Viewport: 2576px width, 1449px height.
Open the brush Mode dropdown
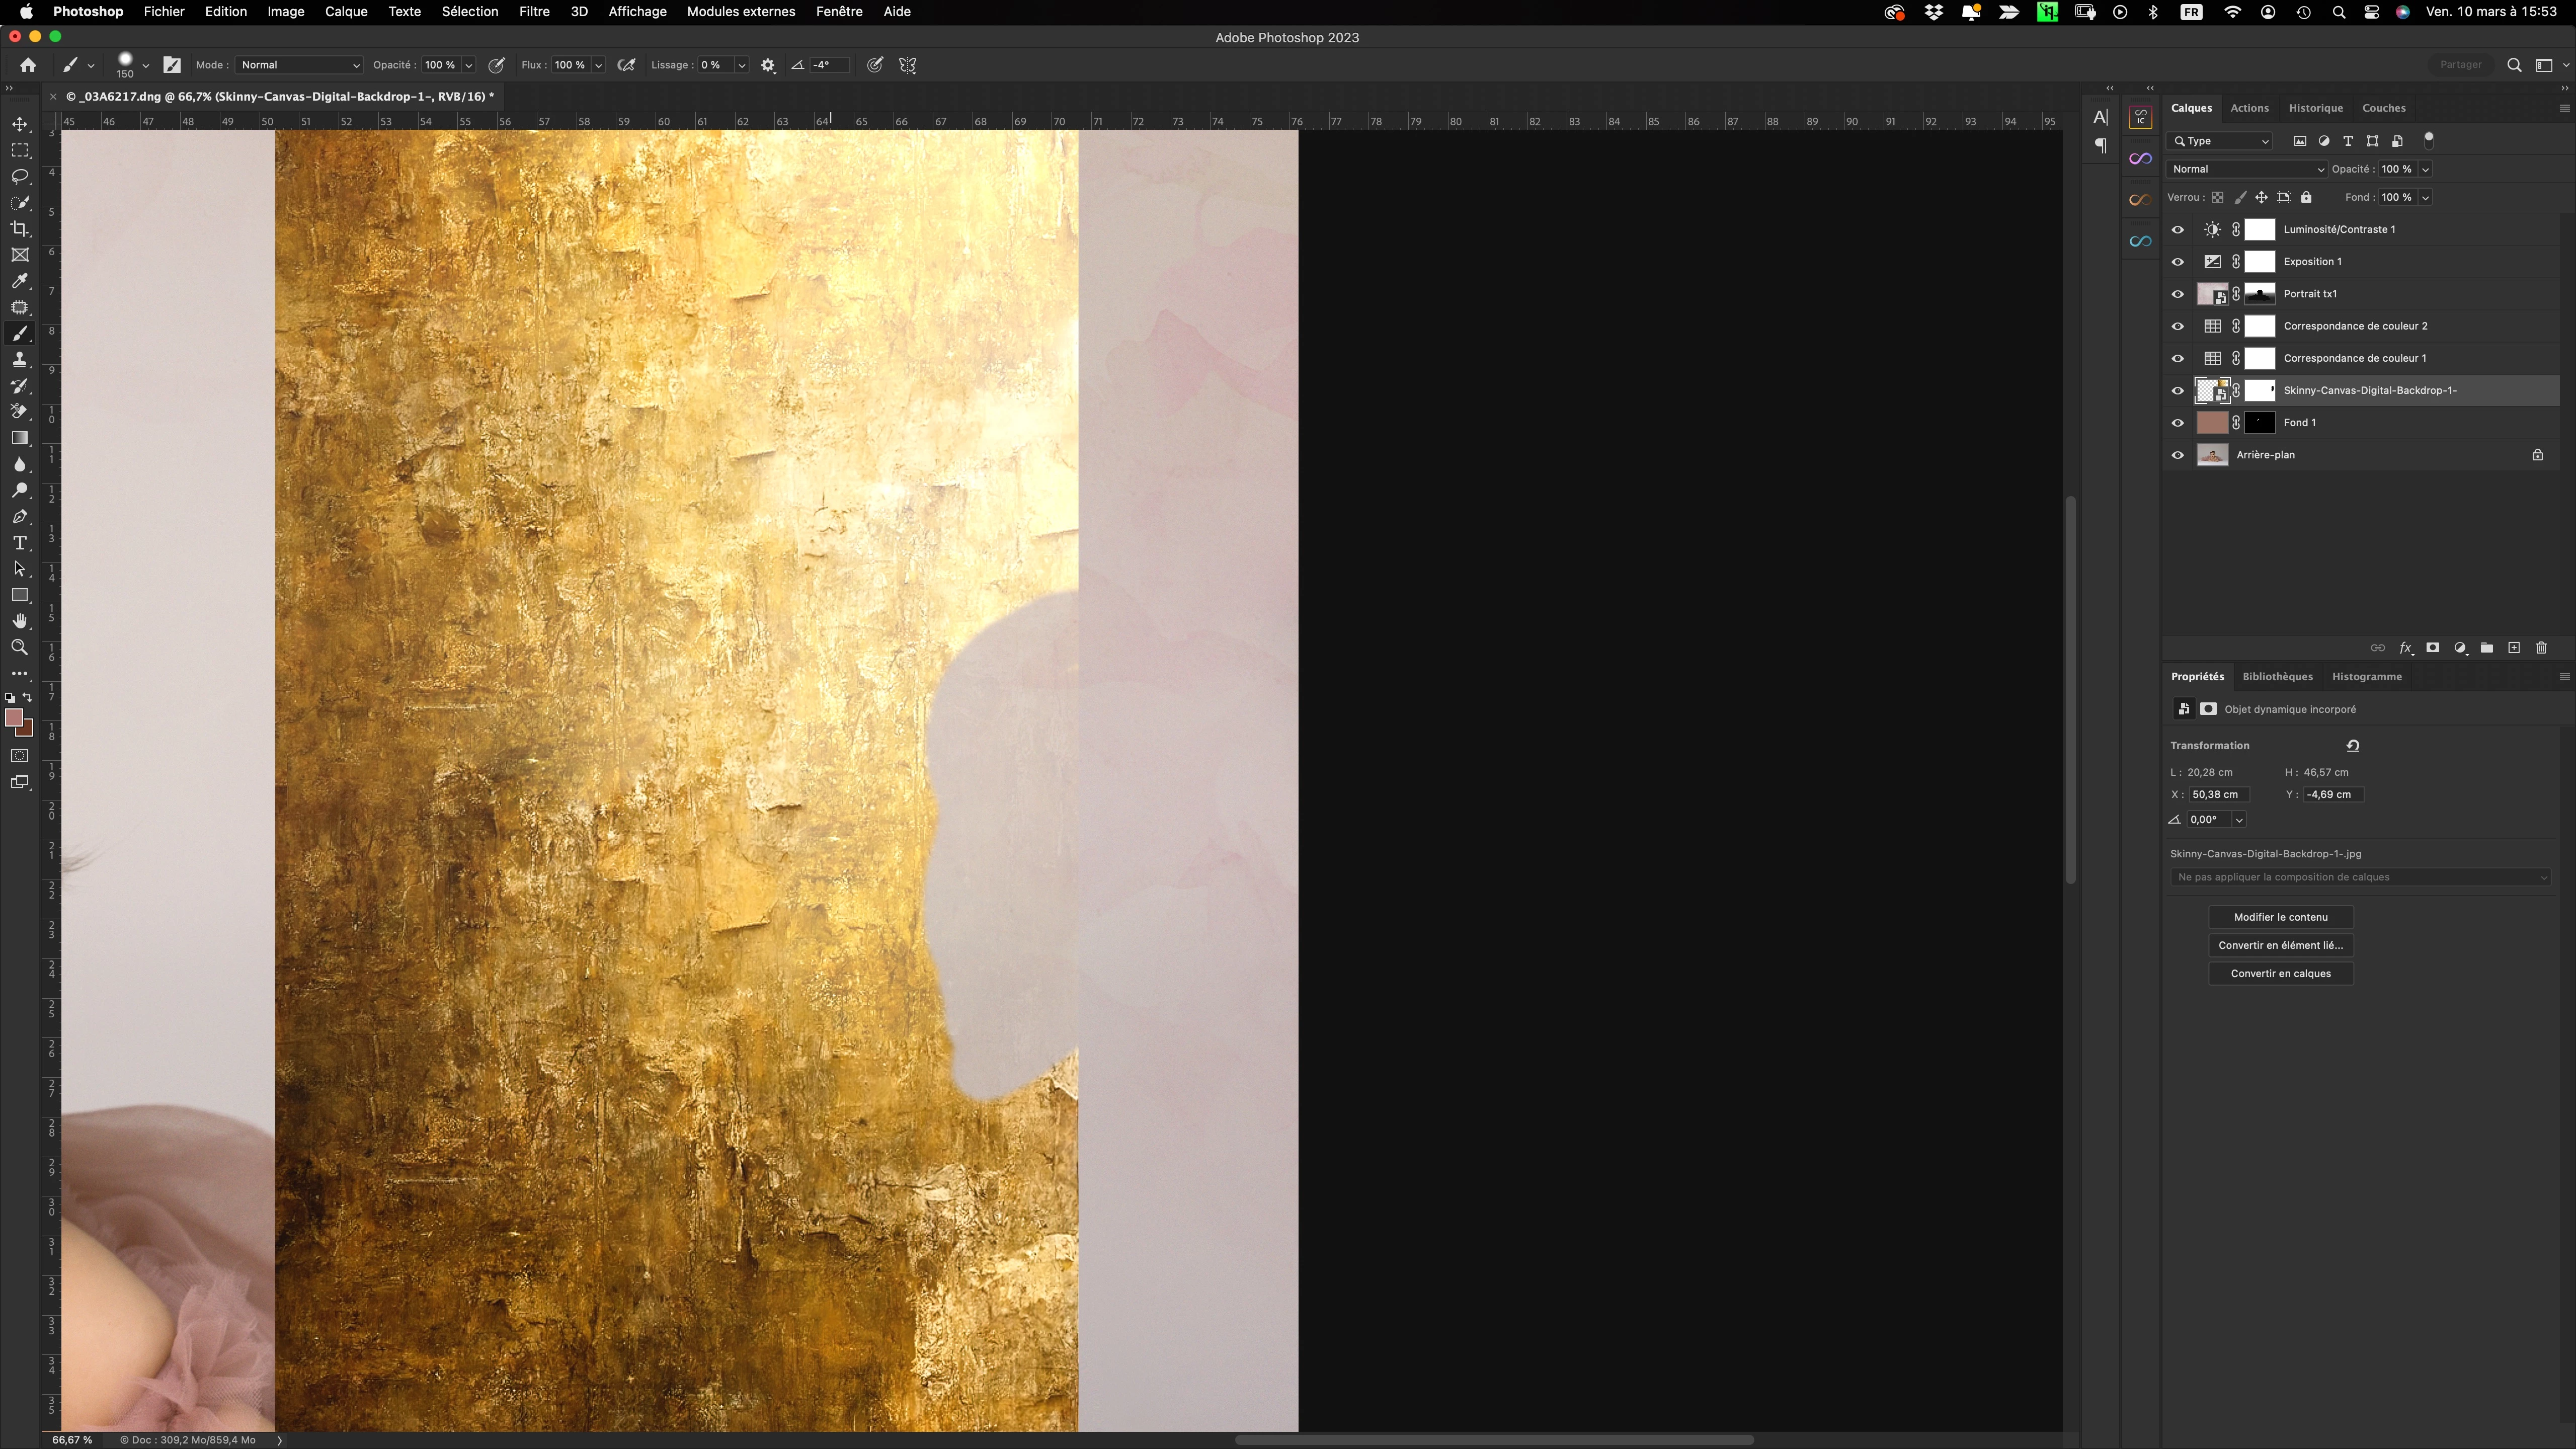299,65
